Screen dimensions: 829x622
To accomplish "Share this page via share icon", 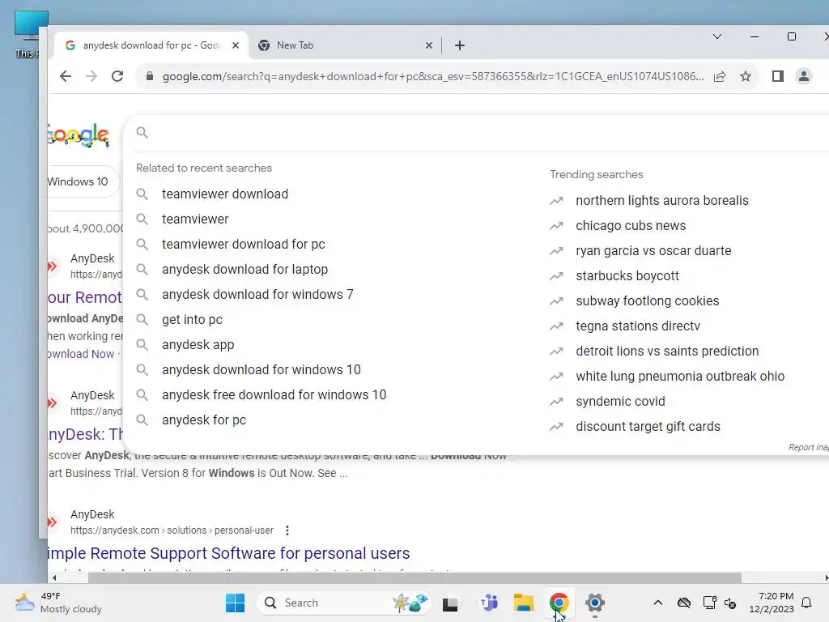I will (x=720, y=76).
